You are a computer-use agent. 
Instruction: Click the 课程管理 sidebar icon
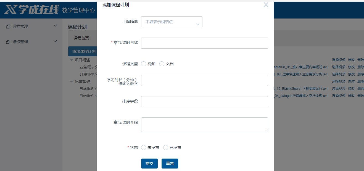pos(7,27)
